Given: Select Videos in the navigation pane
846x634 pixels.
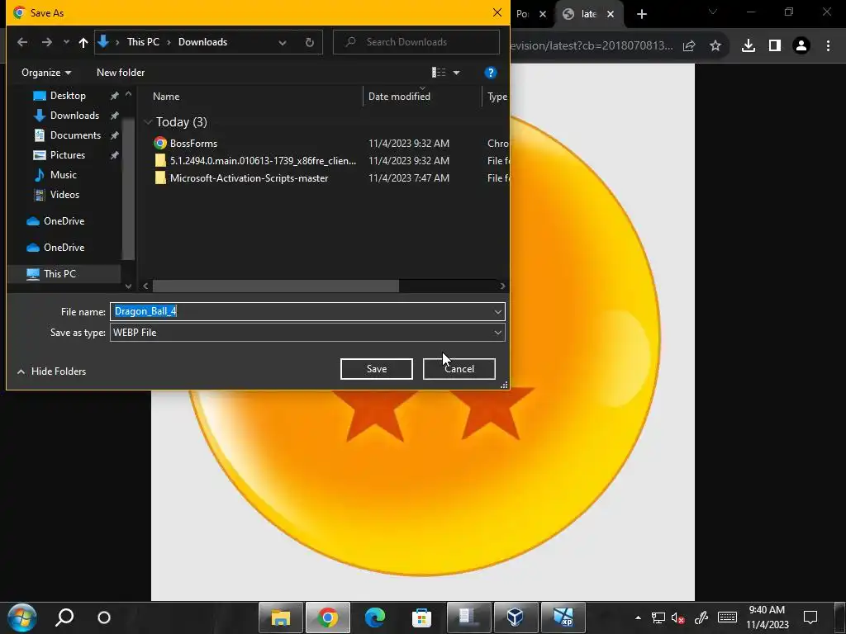Looking at the screenshot, I should pyautogui.click(x=64, y=195).
